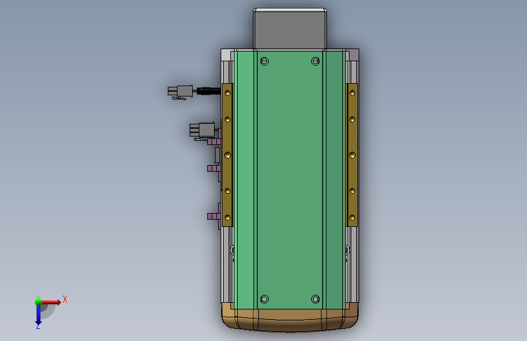Select the large green center cover plate
The image size is (527, 341).
tap(290, 180)
